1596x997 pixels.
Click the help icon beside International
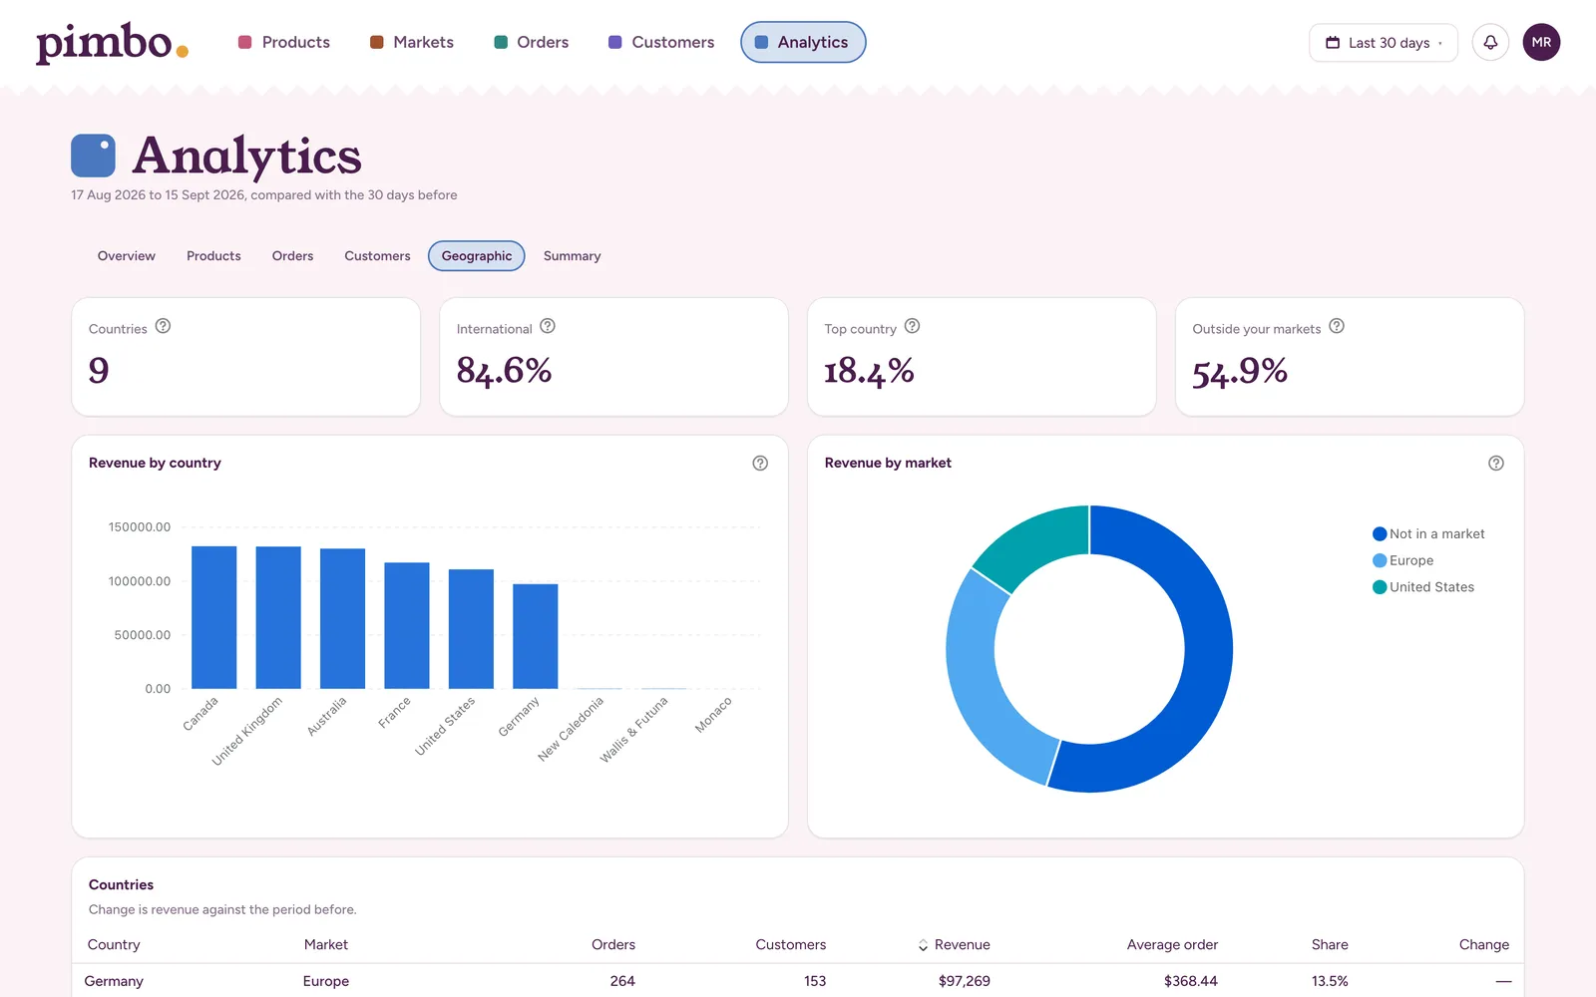(548, 326)
